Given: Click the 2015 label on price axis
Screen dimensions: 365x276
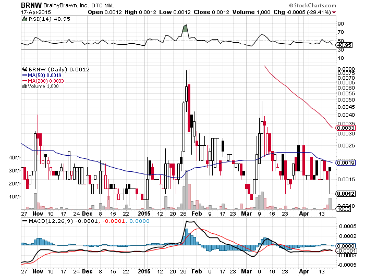Looking at the screenshot, I should pyautogui.click(x=144, y=214).
